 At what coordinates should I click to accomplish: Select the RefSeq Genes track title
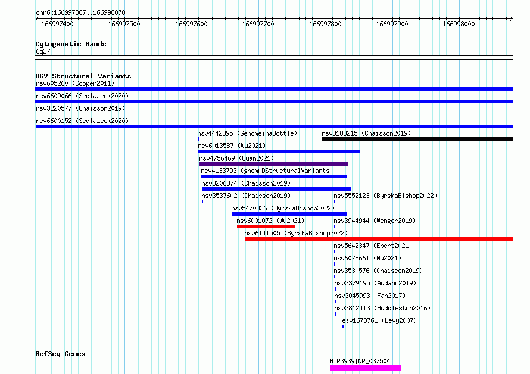coord(60,354)
